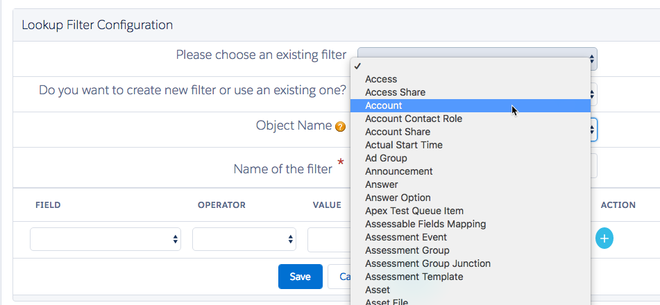Screen dimensions: 660x305
Task: Pick Account Contact Role option
Action: tap(414, 119)
